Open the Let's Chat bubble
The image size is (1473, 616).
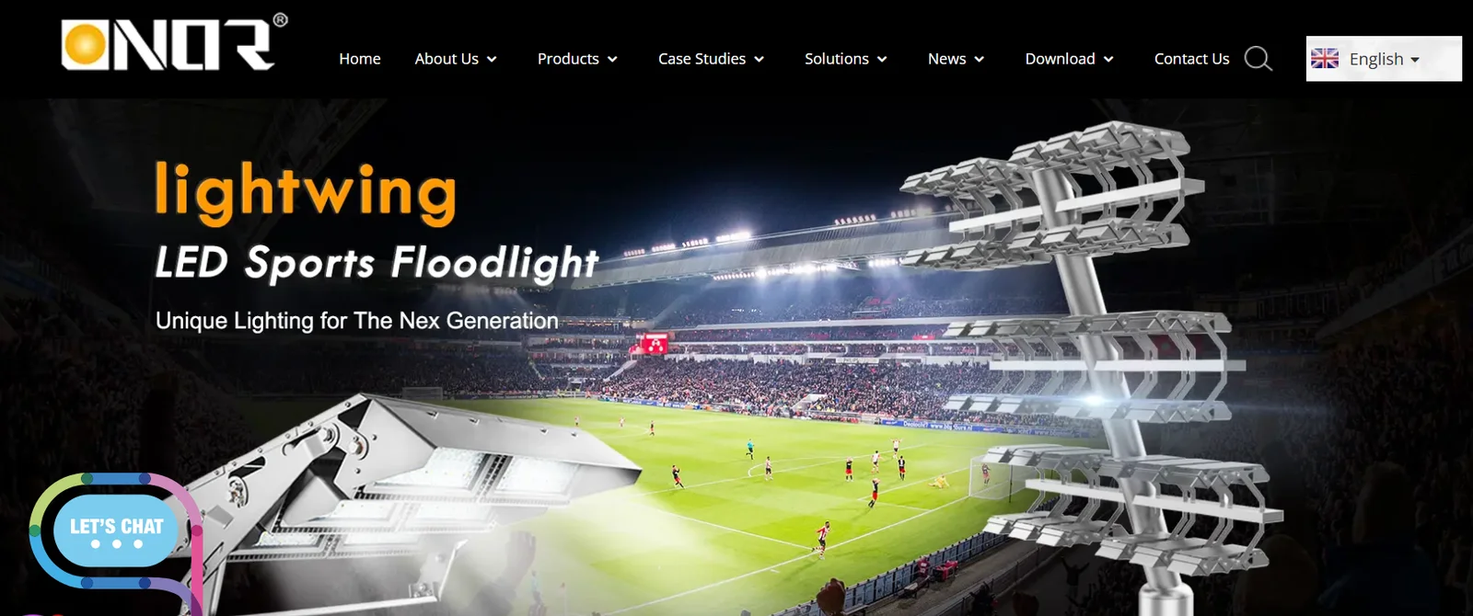pyautogui.click(x=117, y=532)
